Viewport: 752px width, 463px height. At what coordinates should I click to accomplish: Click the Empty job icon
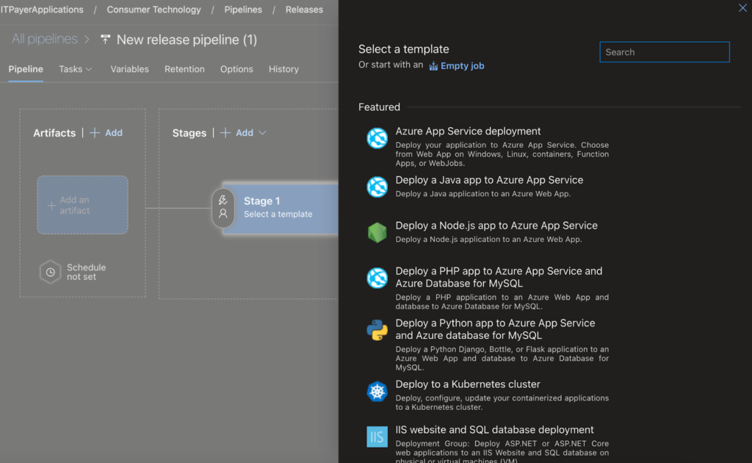click(x=433, y=66)
